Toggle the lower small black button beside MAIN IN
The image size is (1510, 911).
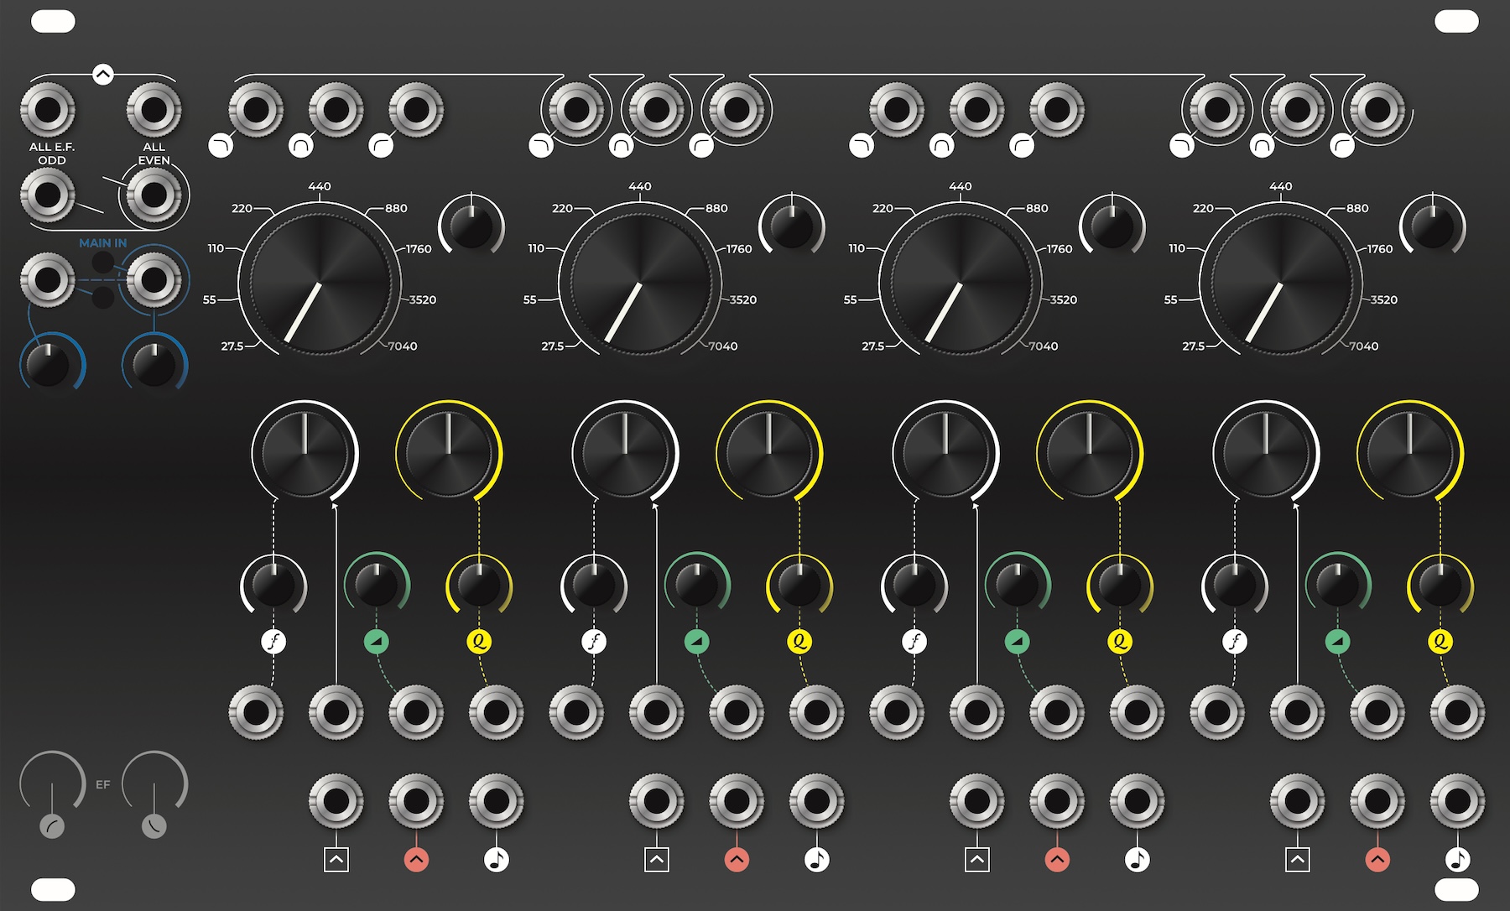tap(102, 297)
